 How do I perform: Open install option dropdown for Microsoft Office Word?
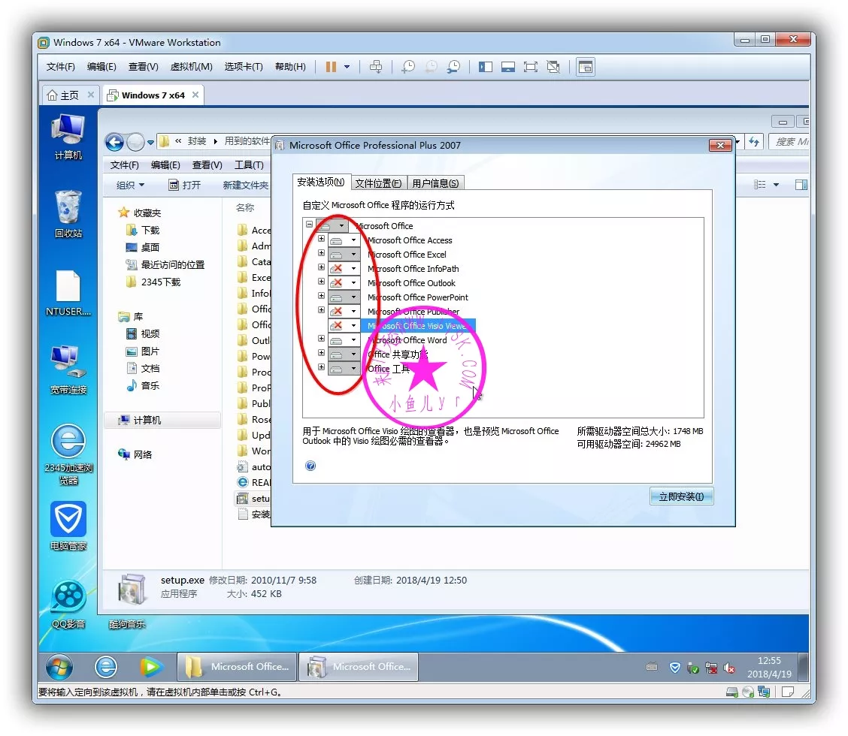tap(353, 340)
